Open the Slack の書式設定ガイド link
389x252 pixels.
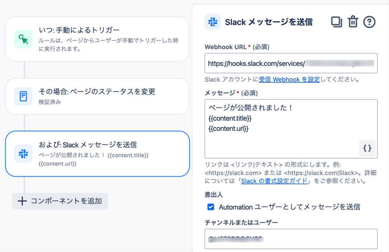274,181
